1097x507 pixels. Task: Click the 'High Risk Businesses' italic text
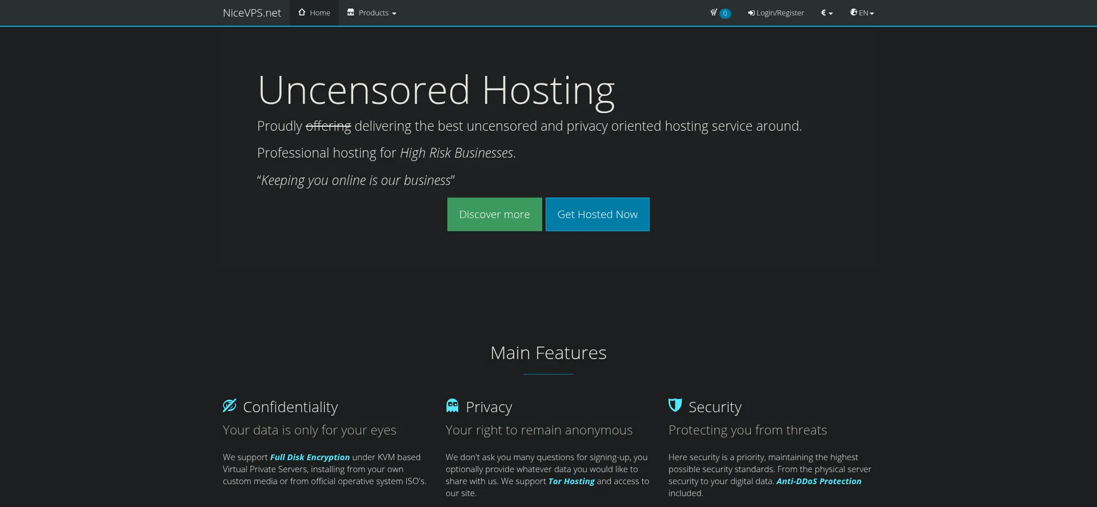457,153
